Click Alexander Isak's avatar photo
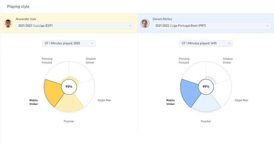Image resolution: width=274 pixels, height=144 pixels. click(x=8, y=23)
